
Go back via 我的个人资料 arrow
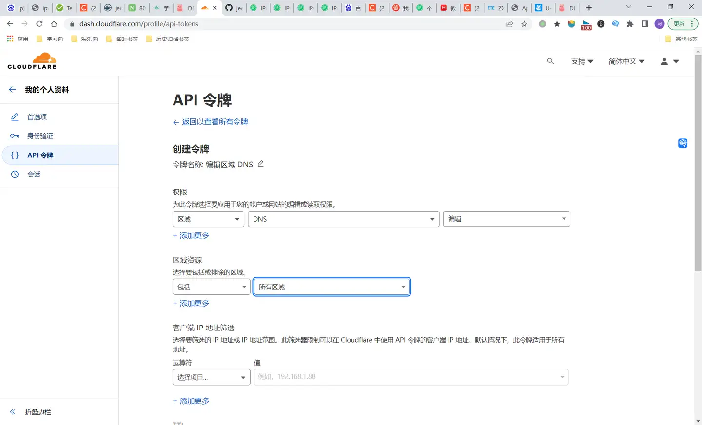13,90
